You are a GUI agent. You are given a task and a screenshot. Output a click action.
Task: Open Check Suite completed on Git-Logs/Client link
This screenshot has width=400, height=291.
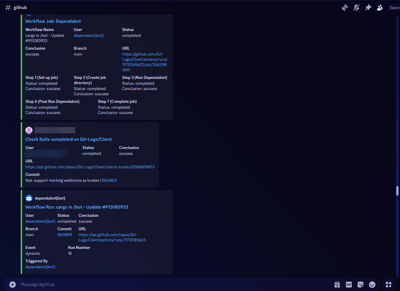68,139
